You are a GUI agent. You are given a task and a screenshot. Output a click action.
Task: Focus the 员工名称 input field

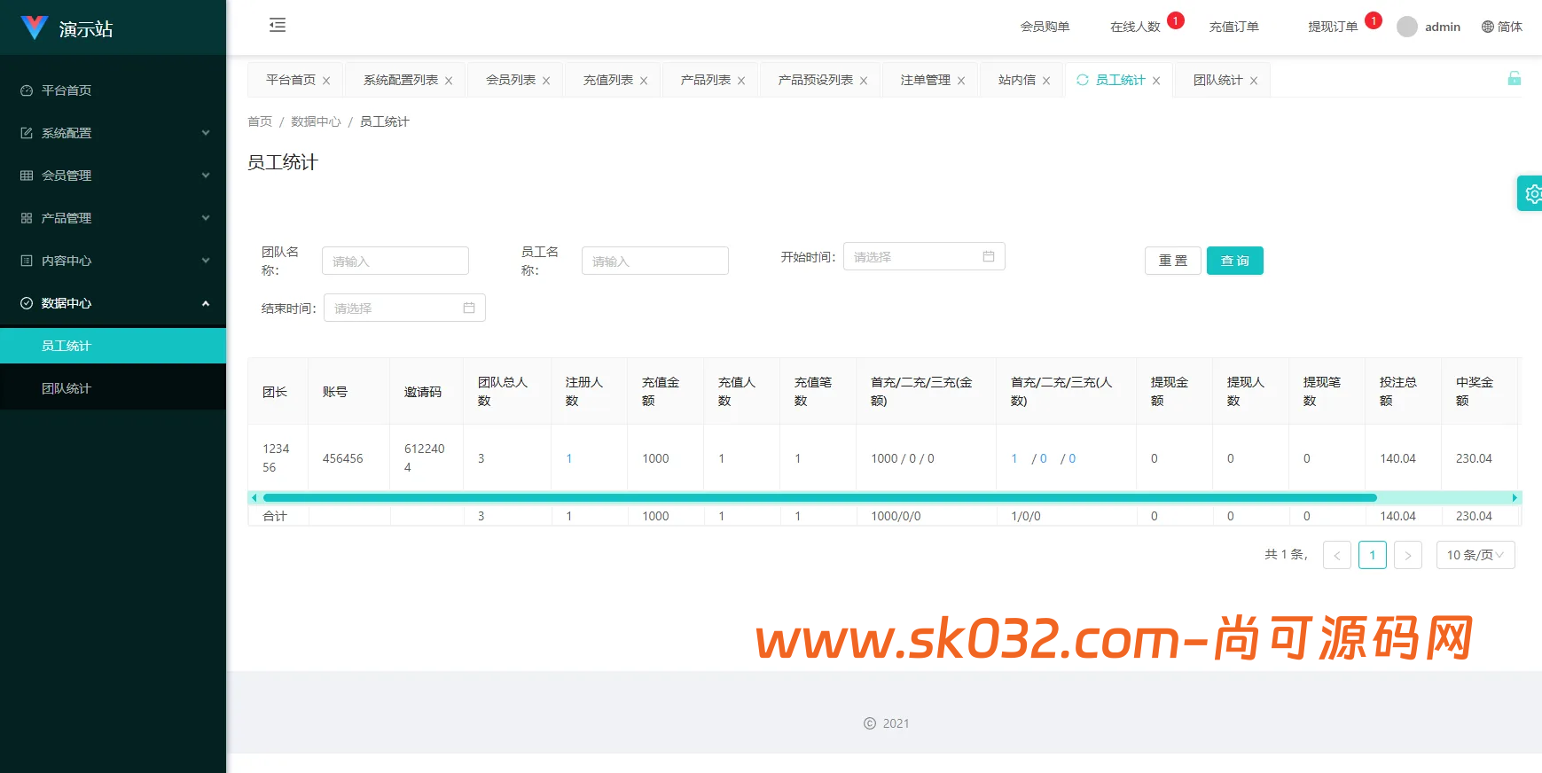click(655, 261)
